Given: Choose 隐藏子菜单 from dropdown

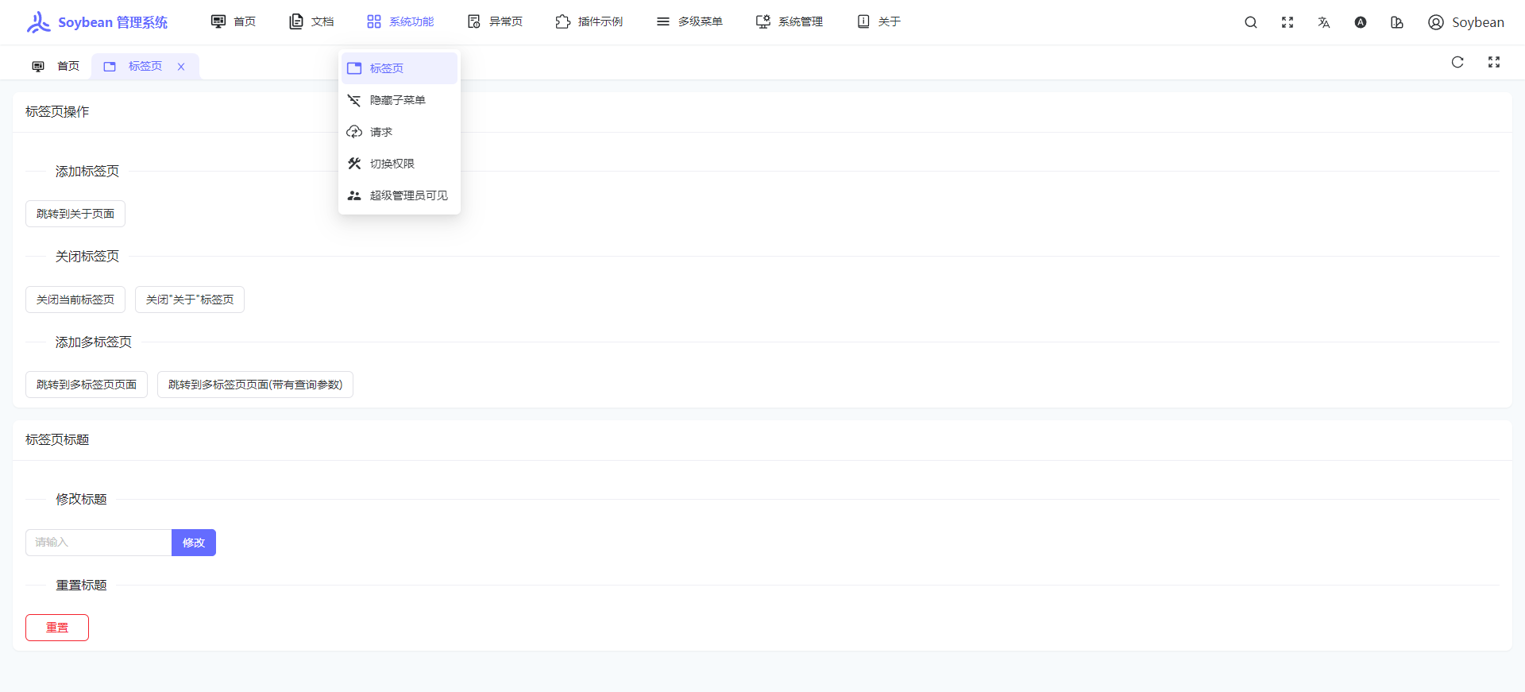Looking at the screenshot, I should tap(400, 100).
